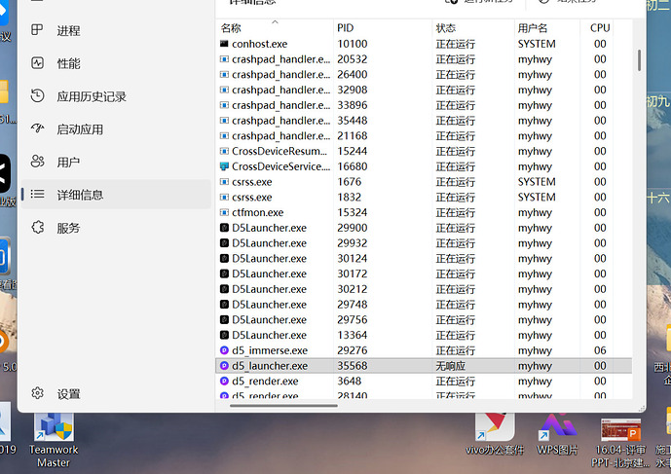Click the 用户 people icon
The image size is (671, 474).
click(x=37, y=162)
